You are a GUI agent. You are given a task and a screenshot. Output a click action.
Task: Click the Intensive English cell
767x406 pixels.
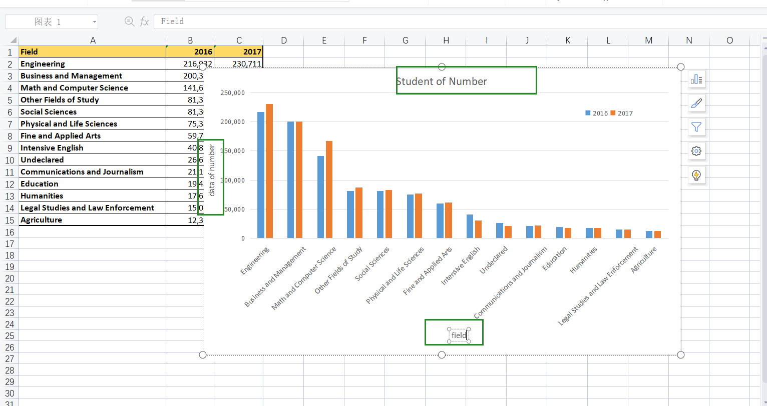[x=93, y=147]
